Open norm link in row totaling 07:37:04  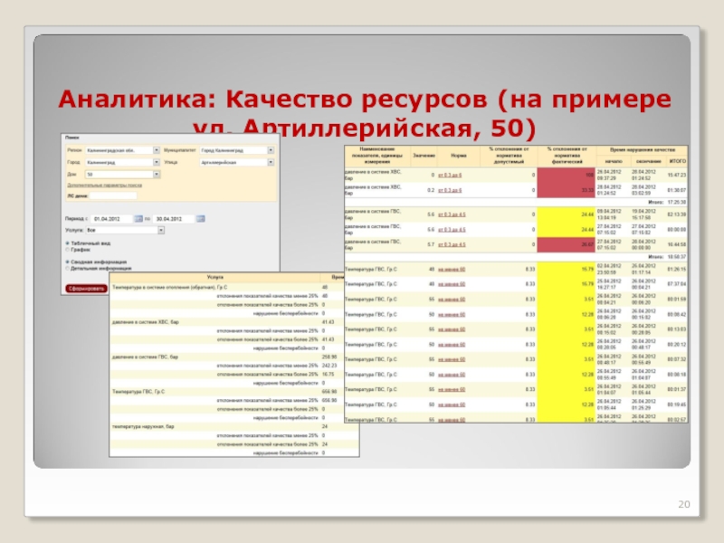click(x=452, y=284)
